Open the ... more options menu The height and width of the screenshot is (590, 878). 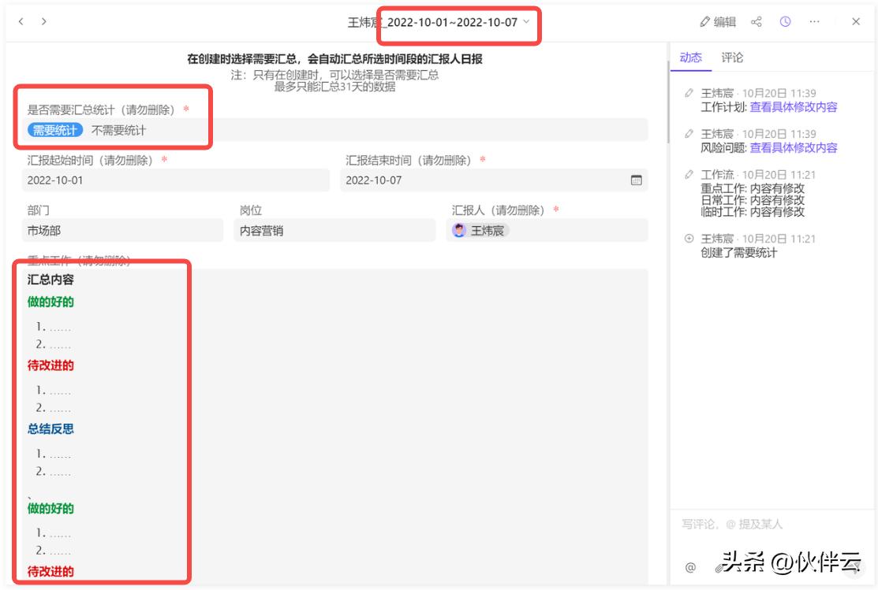click(813, 21)
